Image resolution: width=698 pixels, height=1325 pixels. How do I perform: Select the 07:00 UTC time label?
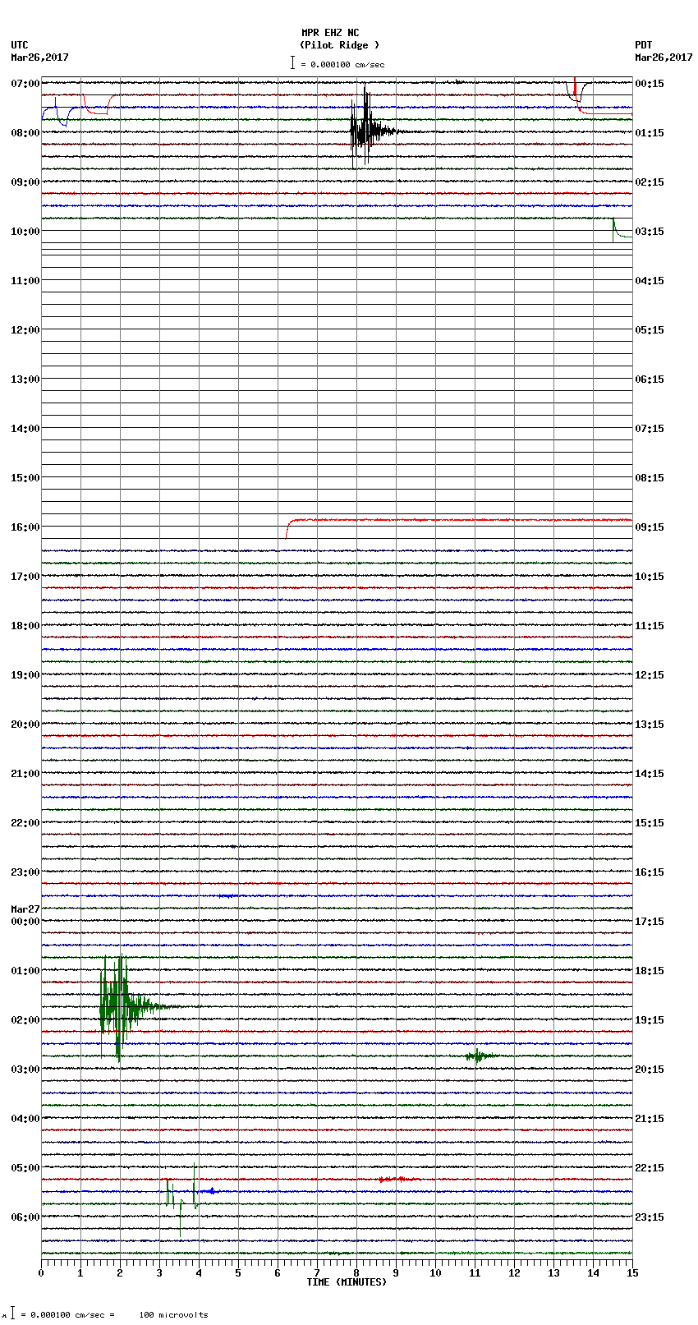pyautogui.click(x=25, y=84)
